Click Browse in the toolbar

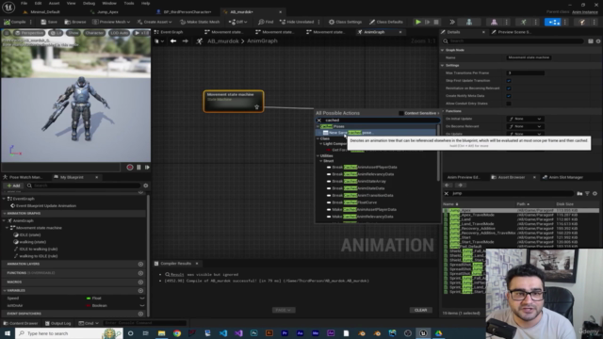point(75,22)
